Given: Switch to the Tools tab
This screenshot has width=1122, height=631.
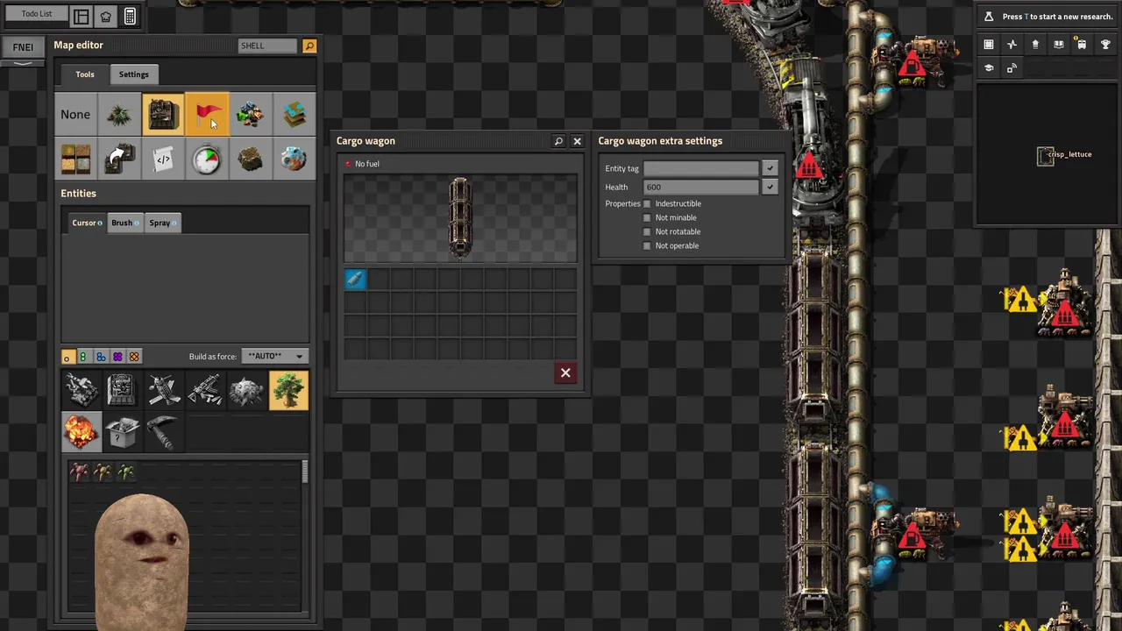Looking at the screenshot, I should [85, 74].
